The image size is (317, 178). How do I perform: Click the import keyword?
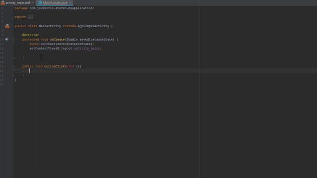[x=20, y=17]
